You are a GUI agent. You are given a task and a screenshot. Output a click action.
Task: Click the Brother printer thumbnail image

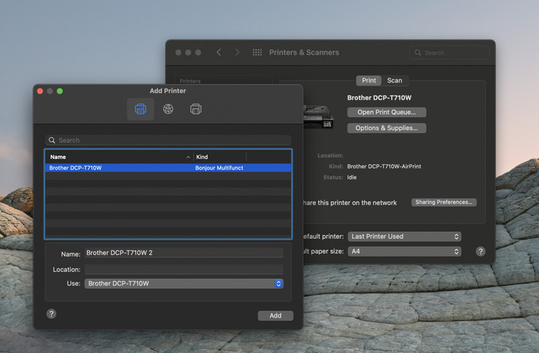pyautogui.click(x=318, y=116)
